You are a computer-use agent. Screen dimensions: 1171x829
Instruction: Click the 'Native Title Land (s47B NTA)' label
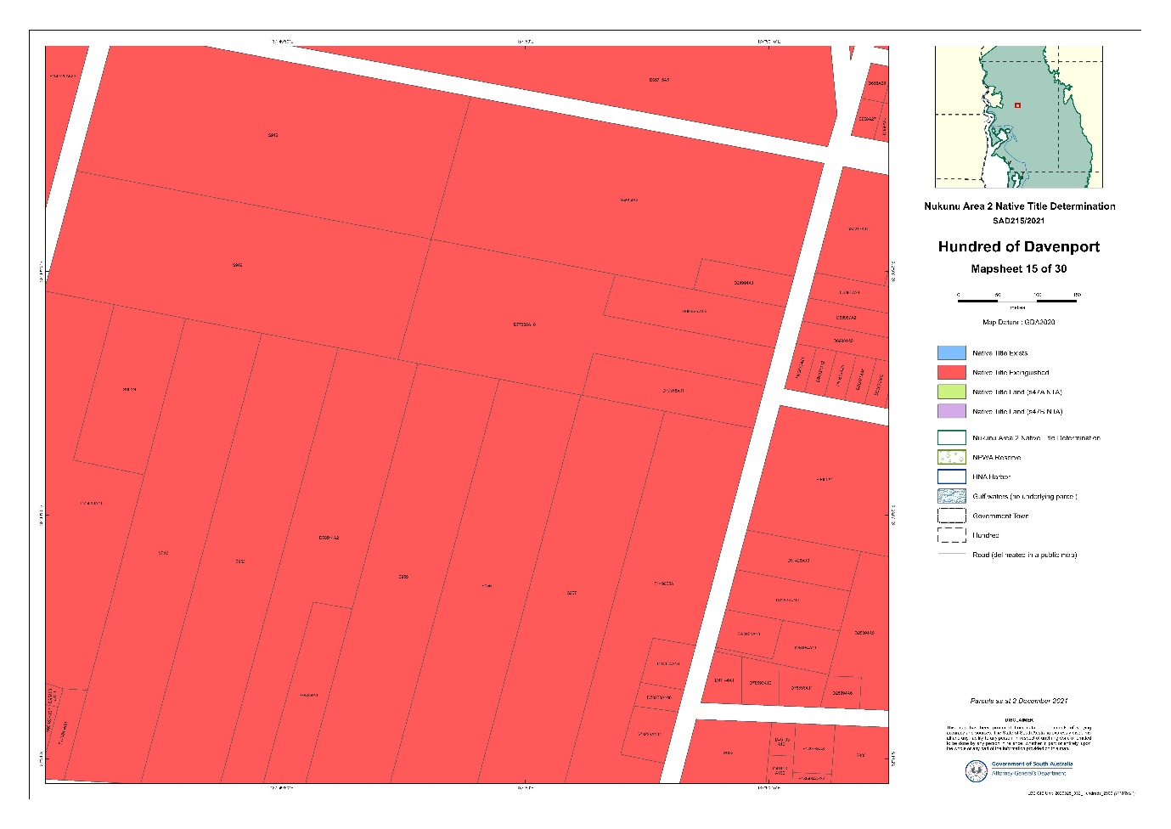pyautogui.click(x=1017, y=412)
